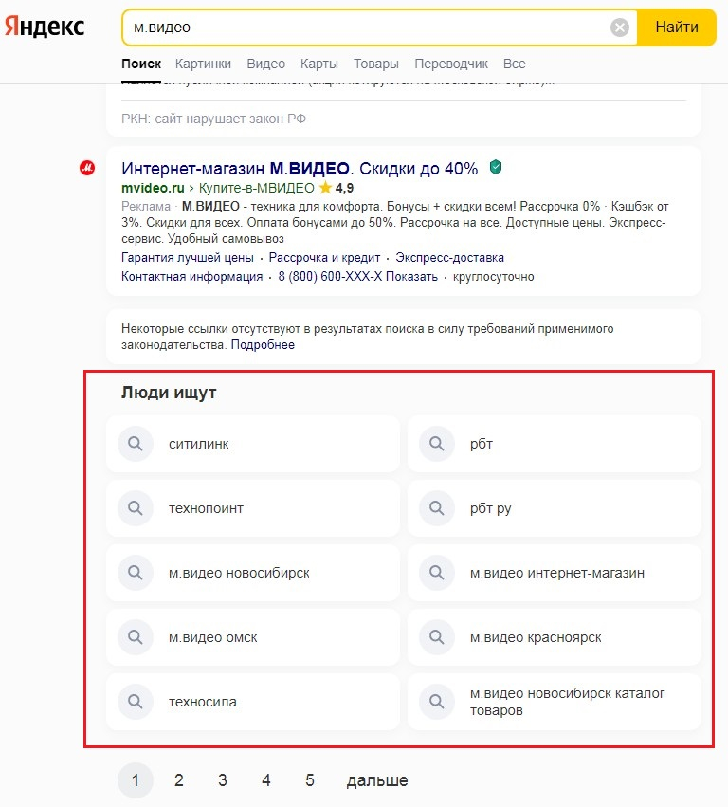This screenshot has height=807, width=728.
Task: Open the Все tab
Action: [515, 64]
